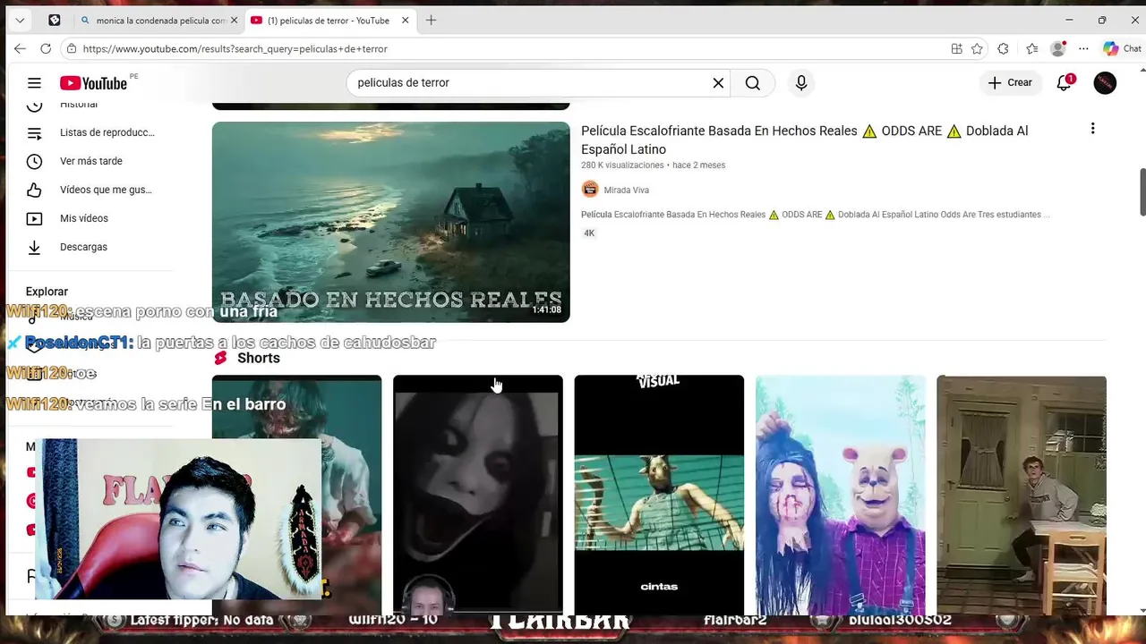Click the Crear button
The width and height of the screenshot is (1146, 644).
(1010, 82)
